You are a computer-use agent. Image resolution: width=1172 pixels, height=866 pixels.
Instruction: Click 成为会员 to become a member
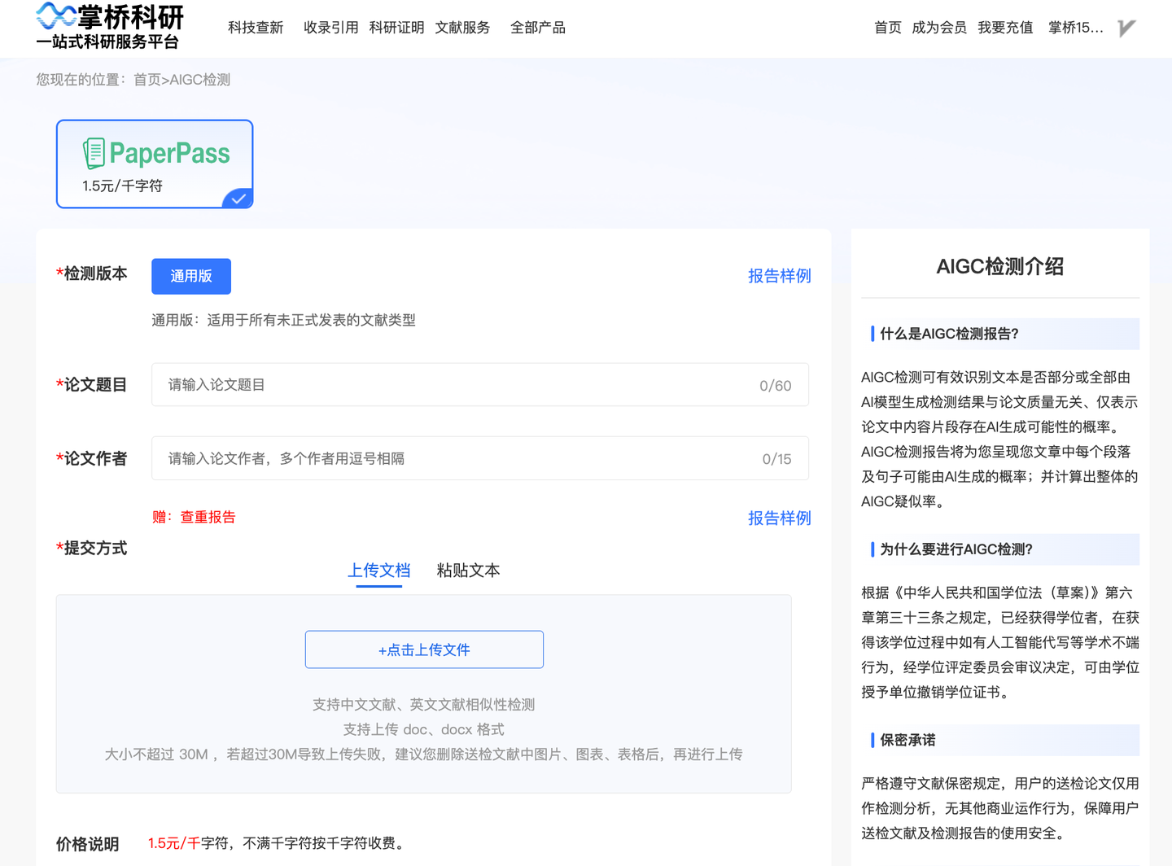point(938,27)
